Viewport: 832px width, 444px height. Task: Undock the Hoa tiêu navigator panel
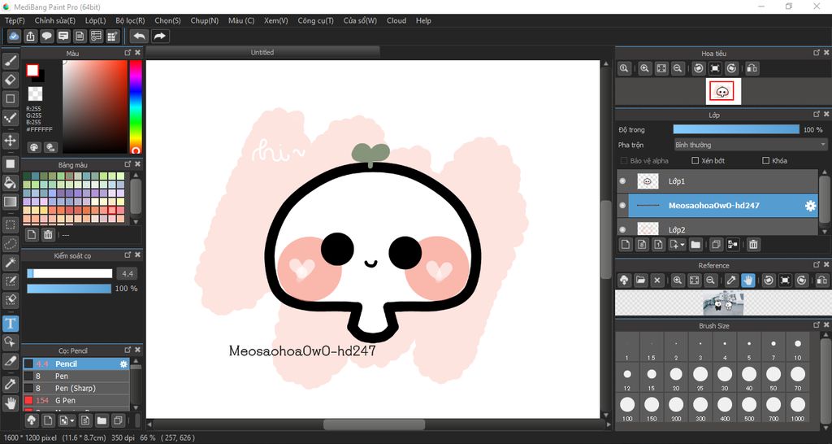coord(817,53)
